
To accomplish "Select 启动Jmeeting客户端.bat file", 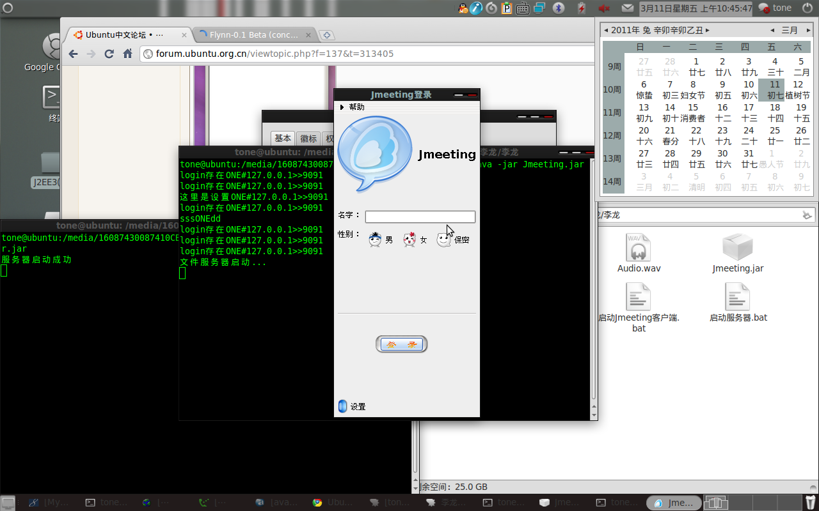I will (x=639, y=307).
